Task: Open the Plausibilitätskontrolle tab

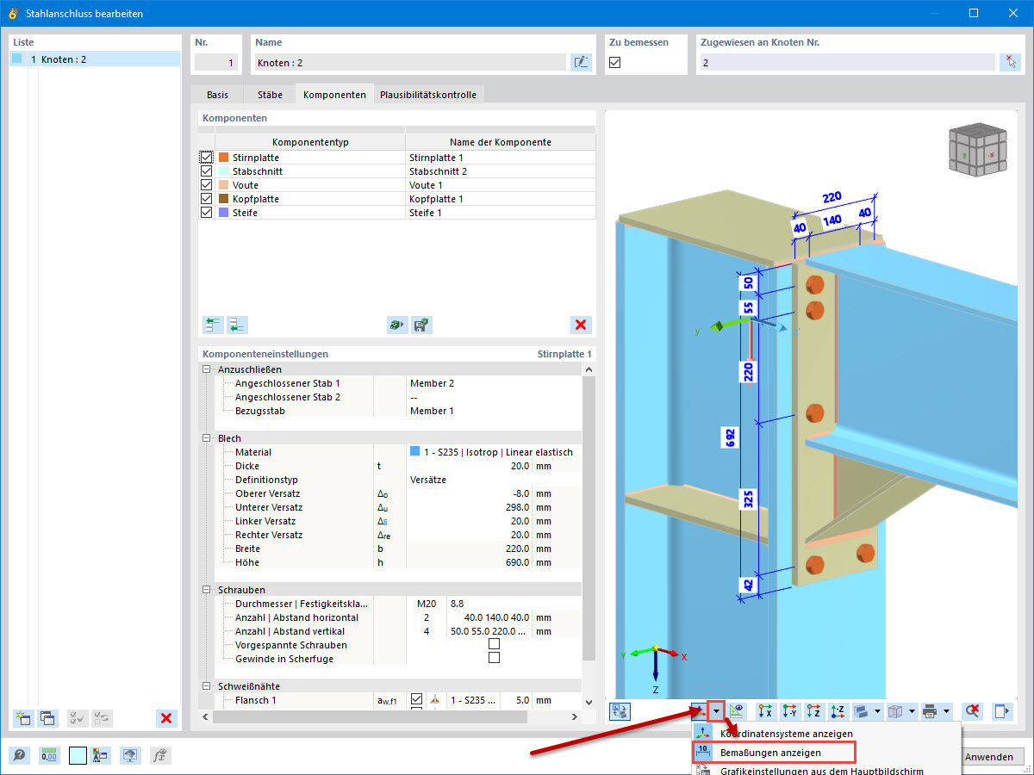Action: coord(428,95)
